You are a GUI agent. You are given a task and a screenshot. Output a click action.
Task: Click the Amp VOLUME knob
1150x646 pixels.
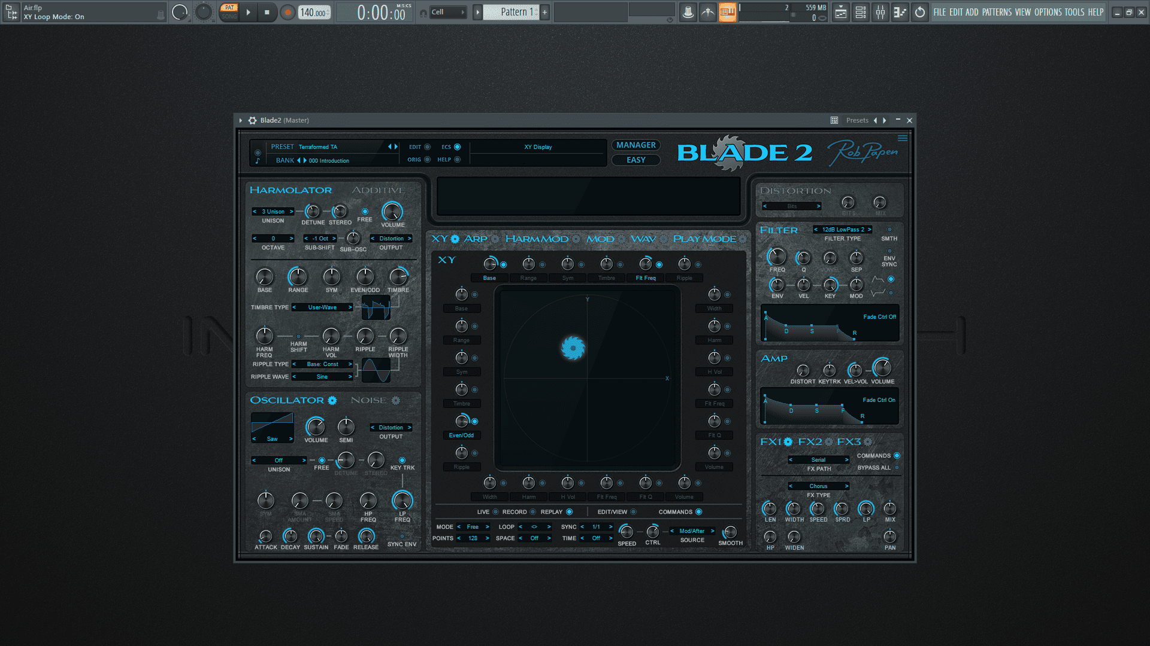pos(882,368)
